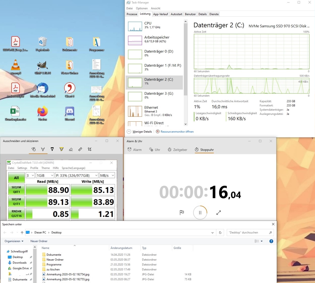315x283 pixels.
Task: Select the ballpoint pen tool
Action: (43, 149)
